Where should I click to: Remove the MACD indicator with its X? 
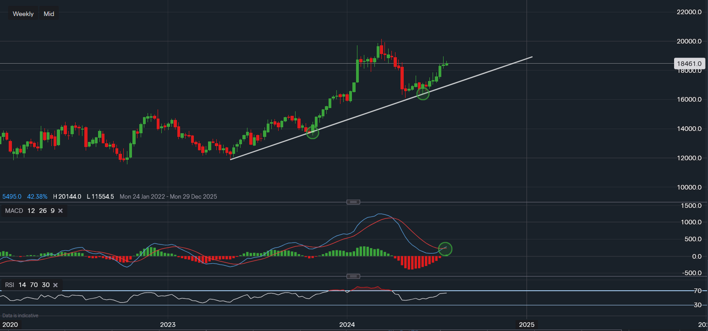(60, 211)
